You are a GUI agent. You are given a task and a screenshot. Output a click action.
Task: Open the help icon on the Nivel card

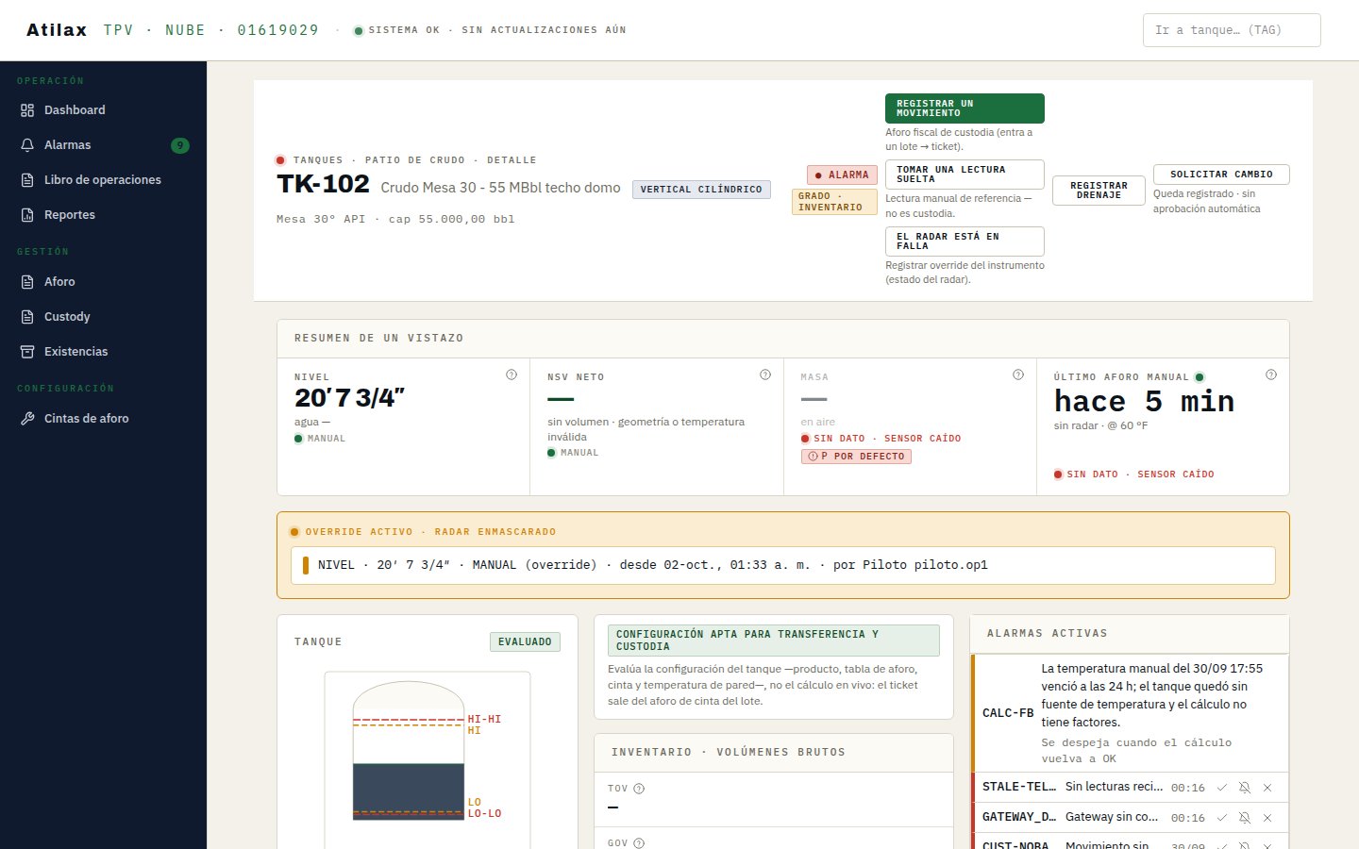click(512, 375)
